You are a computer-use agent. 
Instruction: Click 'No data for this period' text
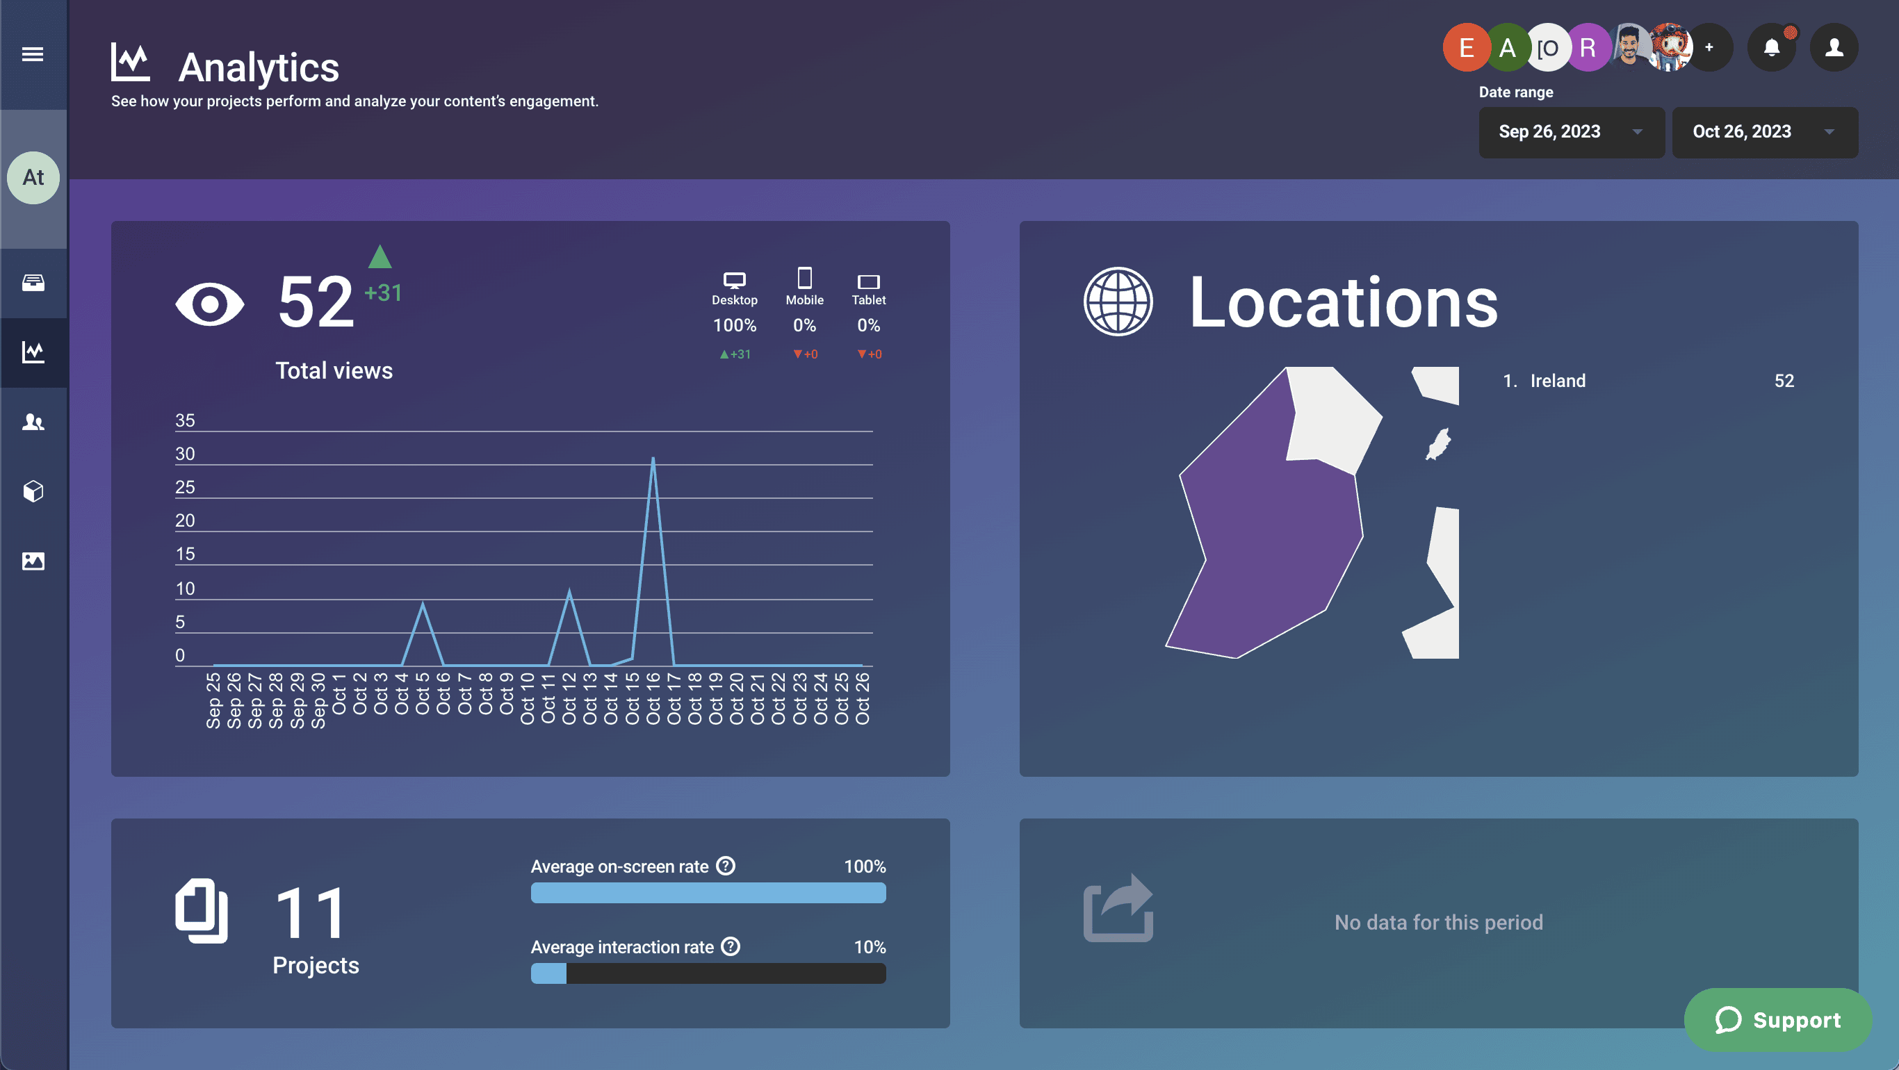(x=1438, y=923)
